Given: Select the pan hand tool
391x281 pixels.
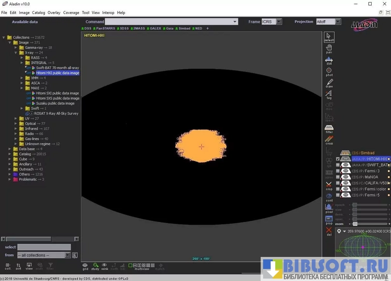Looking at the screenshot, I should coord(329,49).
